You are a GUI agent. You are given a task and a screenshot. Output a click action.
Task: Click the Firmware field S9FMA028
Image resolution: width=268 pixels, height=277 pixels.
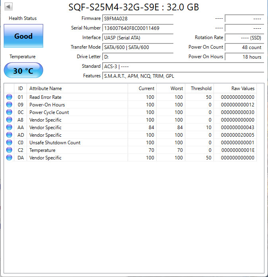[x=138, y=19]
